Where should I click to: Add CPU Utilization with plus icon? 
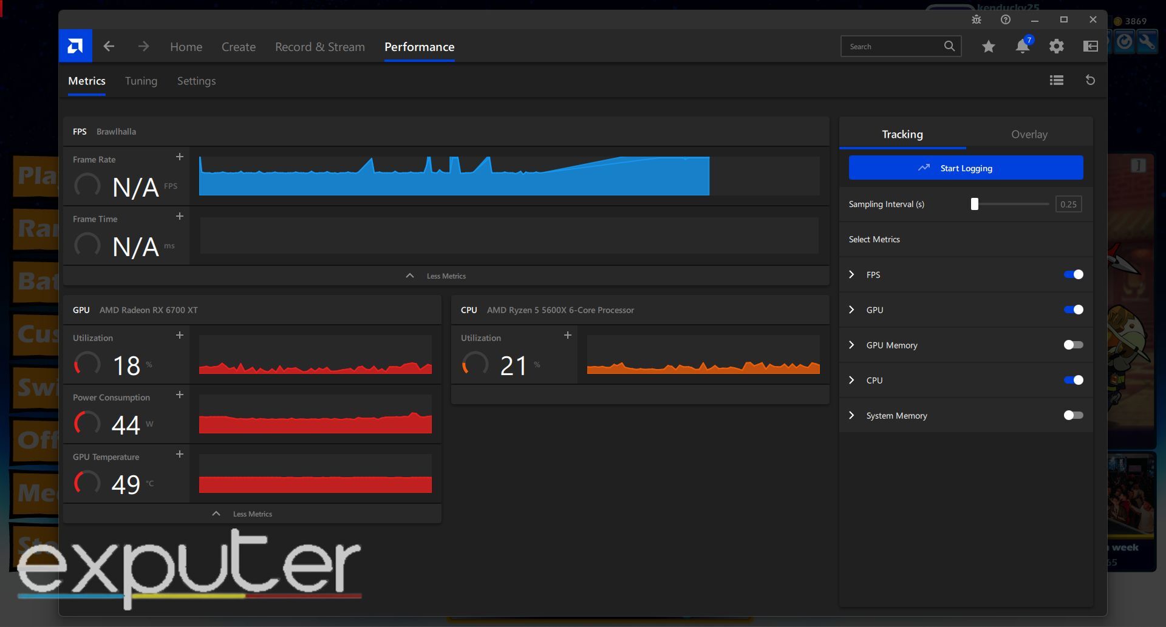[568, 335]
